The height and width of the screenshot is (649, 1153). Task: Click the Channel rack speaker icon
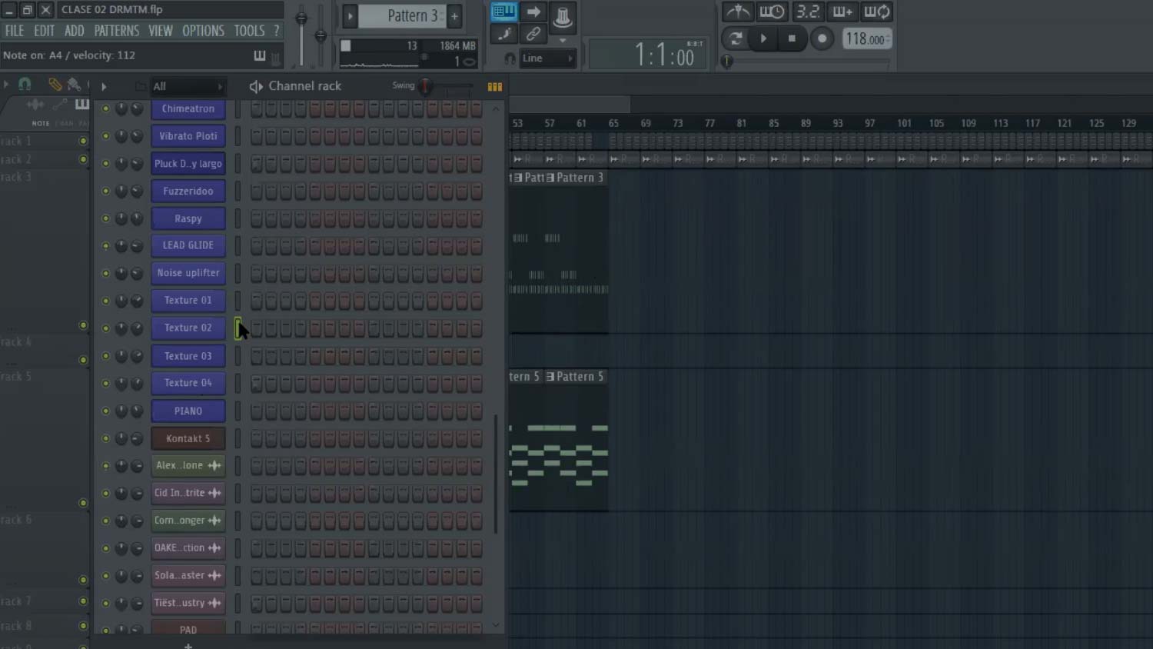tap(256, 86)
